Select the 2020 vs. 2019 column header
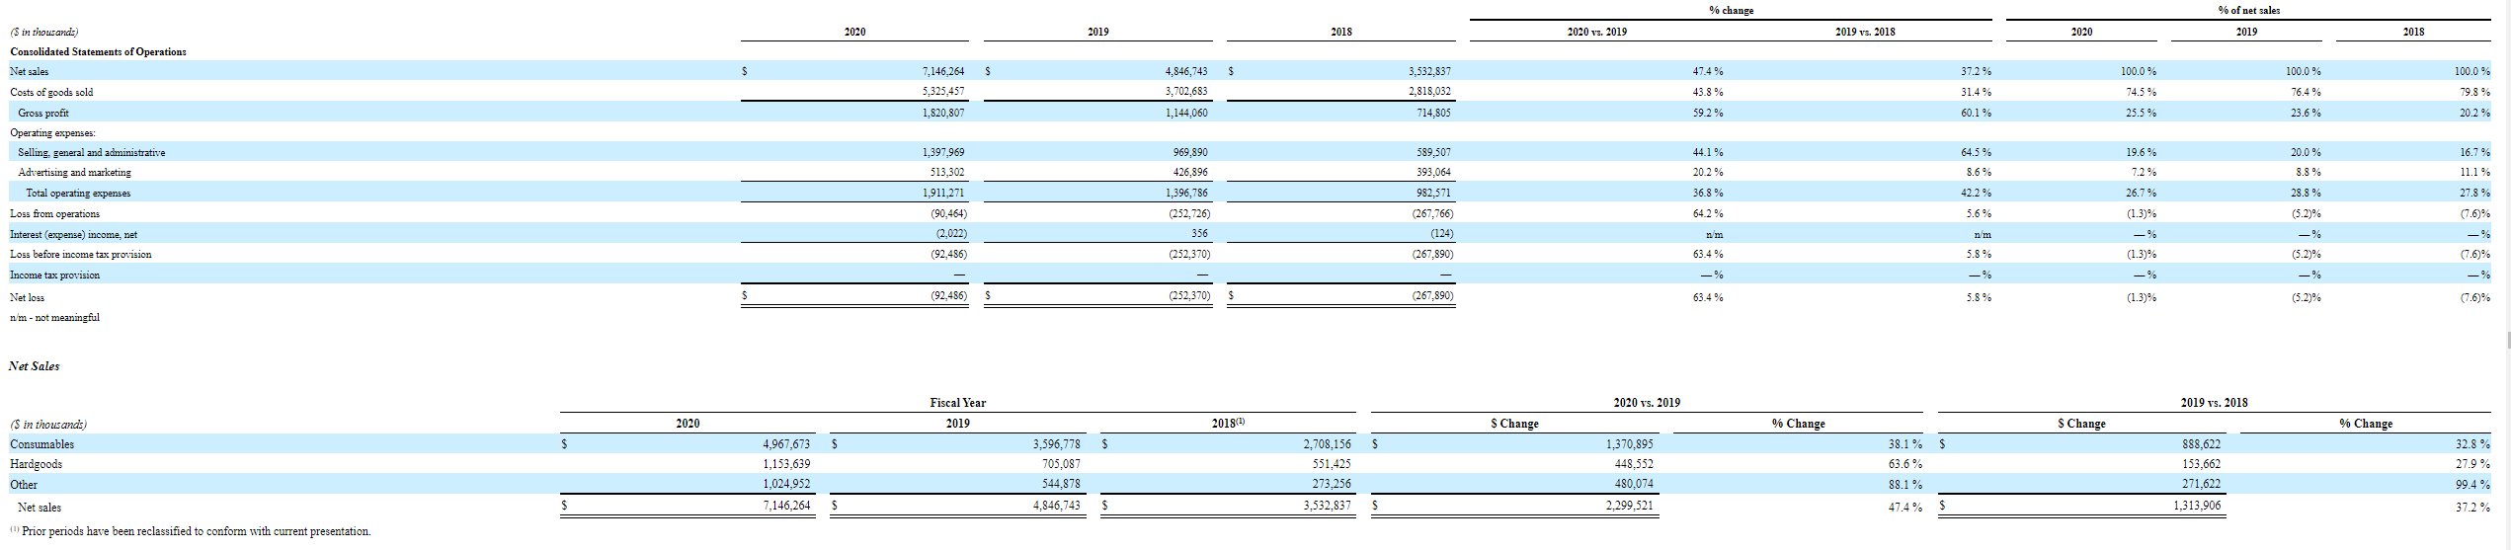 coord(1597,32)
